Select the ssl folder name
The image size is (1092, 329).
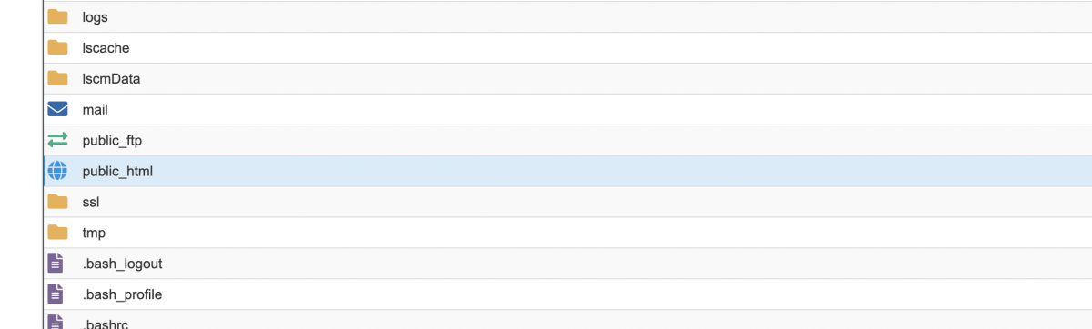click(90, 202)
